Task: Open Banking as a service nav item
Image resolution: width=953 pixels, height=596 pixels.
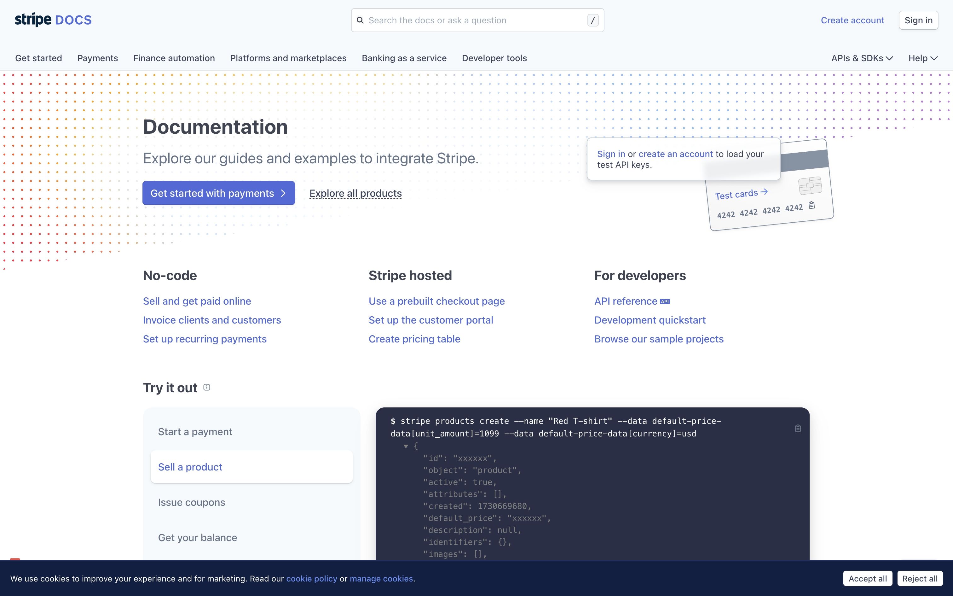Action: [x=404, y=58]
